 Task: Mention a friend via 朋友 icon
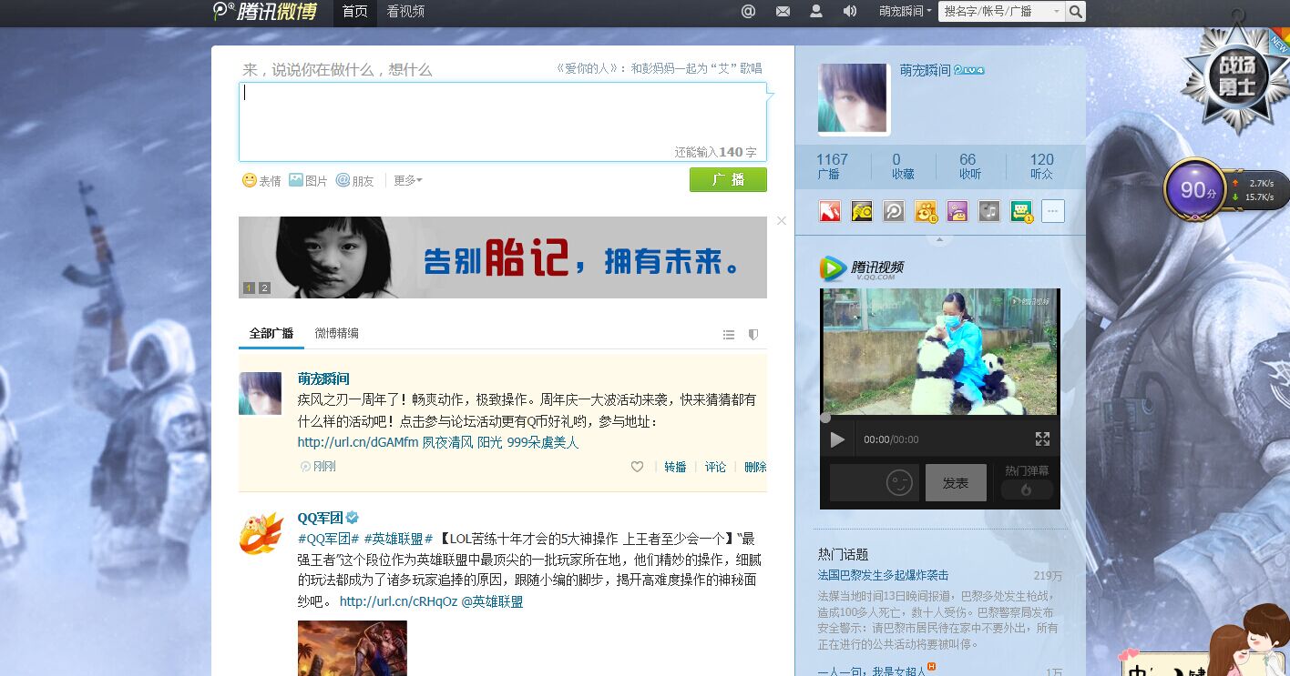tap(354, 180)
